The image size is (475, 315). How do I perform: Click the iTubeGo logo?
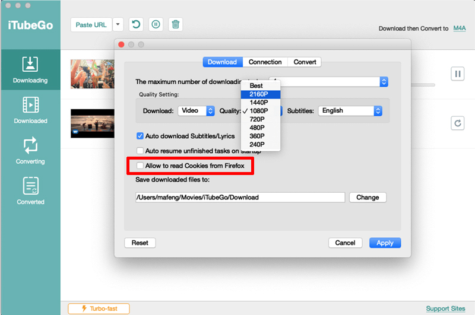[x=30, y=25]
